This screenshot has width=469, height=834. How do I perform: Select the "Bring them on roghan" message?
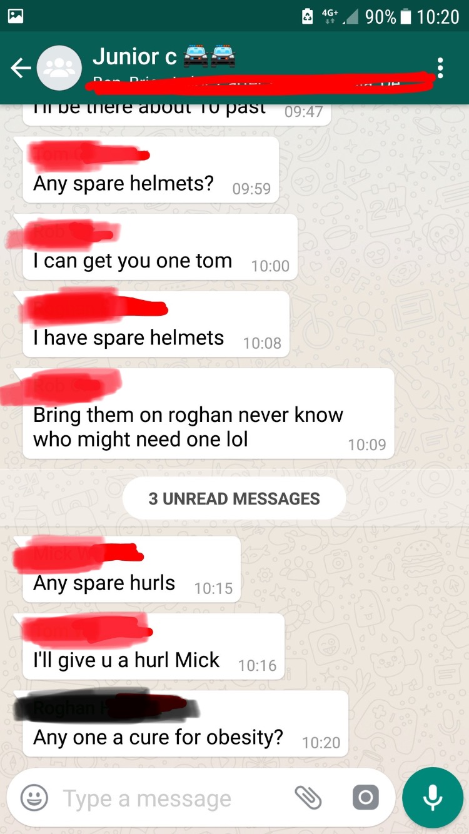tap(208, 413)
